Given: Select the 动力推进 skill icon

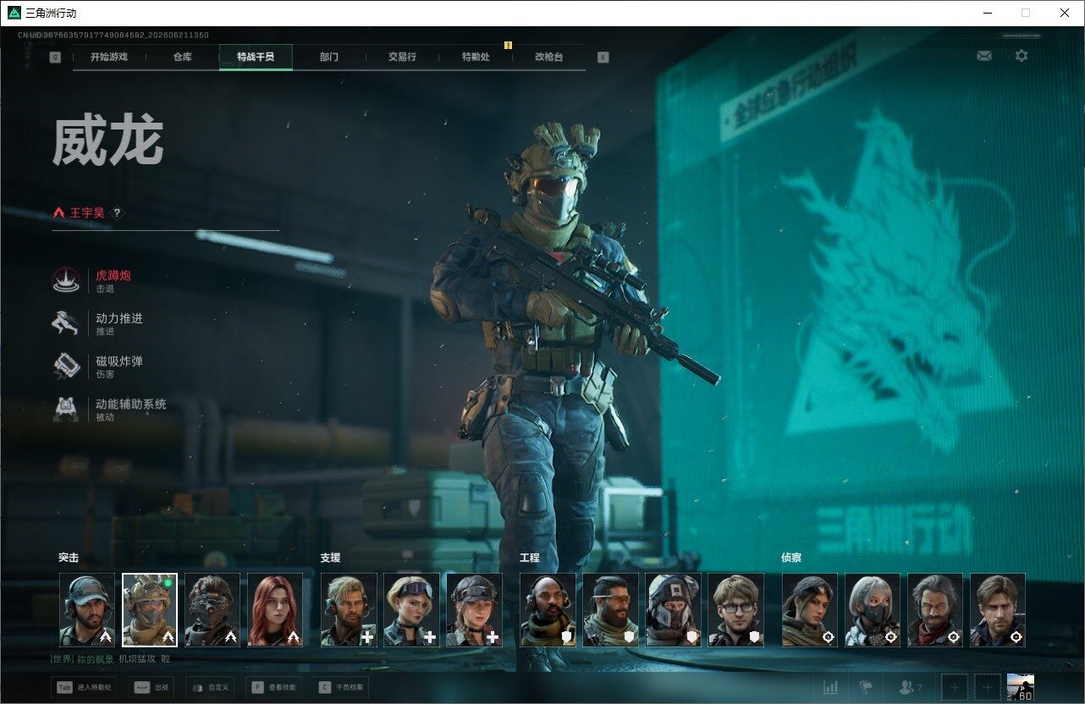Looking at the screenshot, I should point(66,323).
